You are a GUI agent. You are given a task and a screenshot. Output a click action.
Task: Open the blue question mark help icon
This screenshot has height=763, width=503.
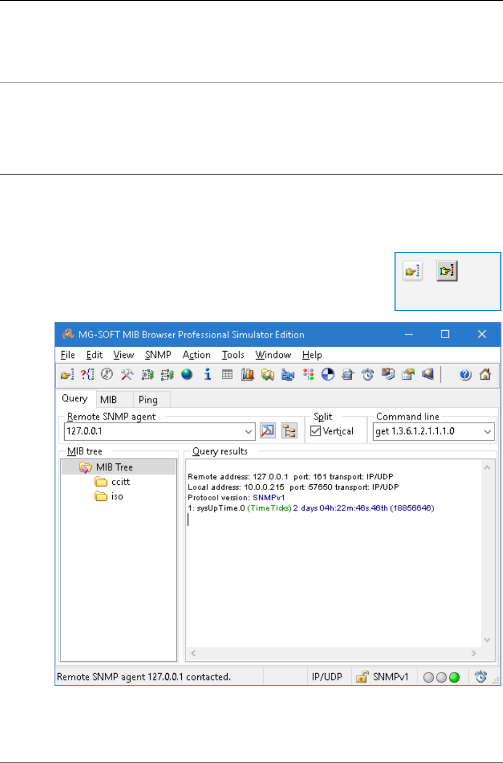465,375
